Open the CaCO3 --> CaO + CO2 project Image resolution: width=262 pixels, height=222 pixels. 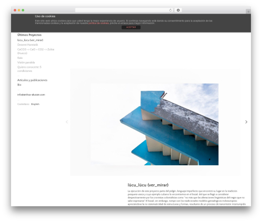[x=36, y=51]
